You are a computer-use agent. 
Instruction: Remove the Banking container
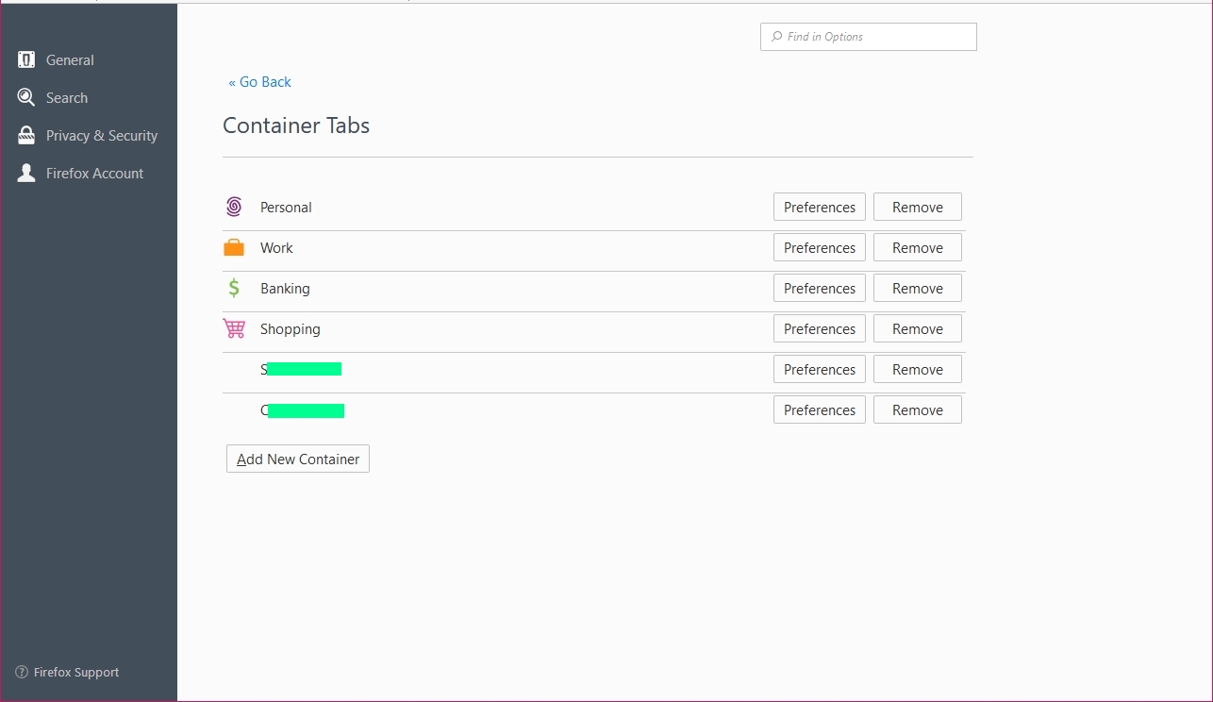point(917,287)
